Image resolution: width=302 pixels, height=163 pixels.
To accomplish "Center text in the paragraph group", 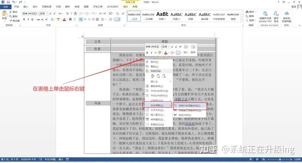I will coord(85,19).
